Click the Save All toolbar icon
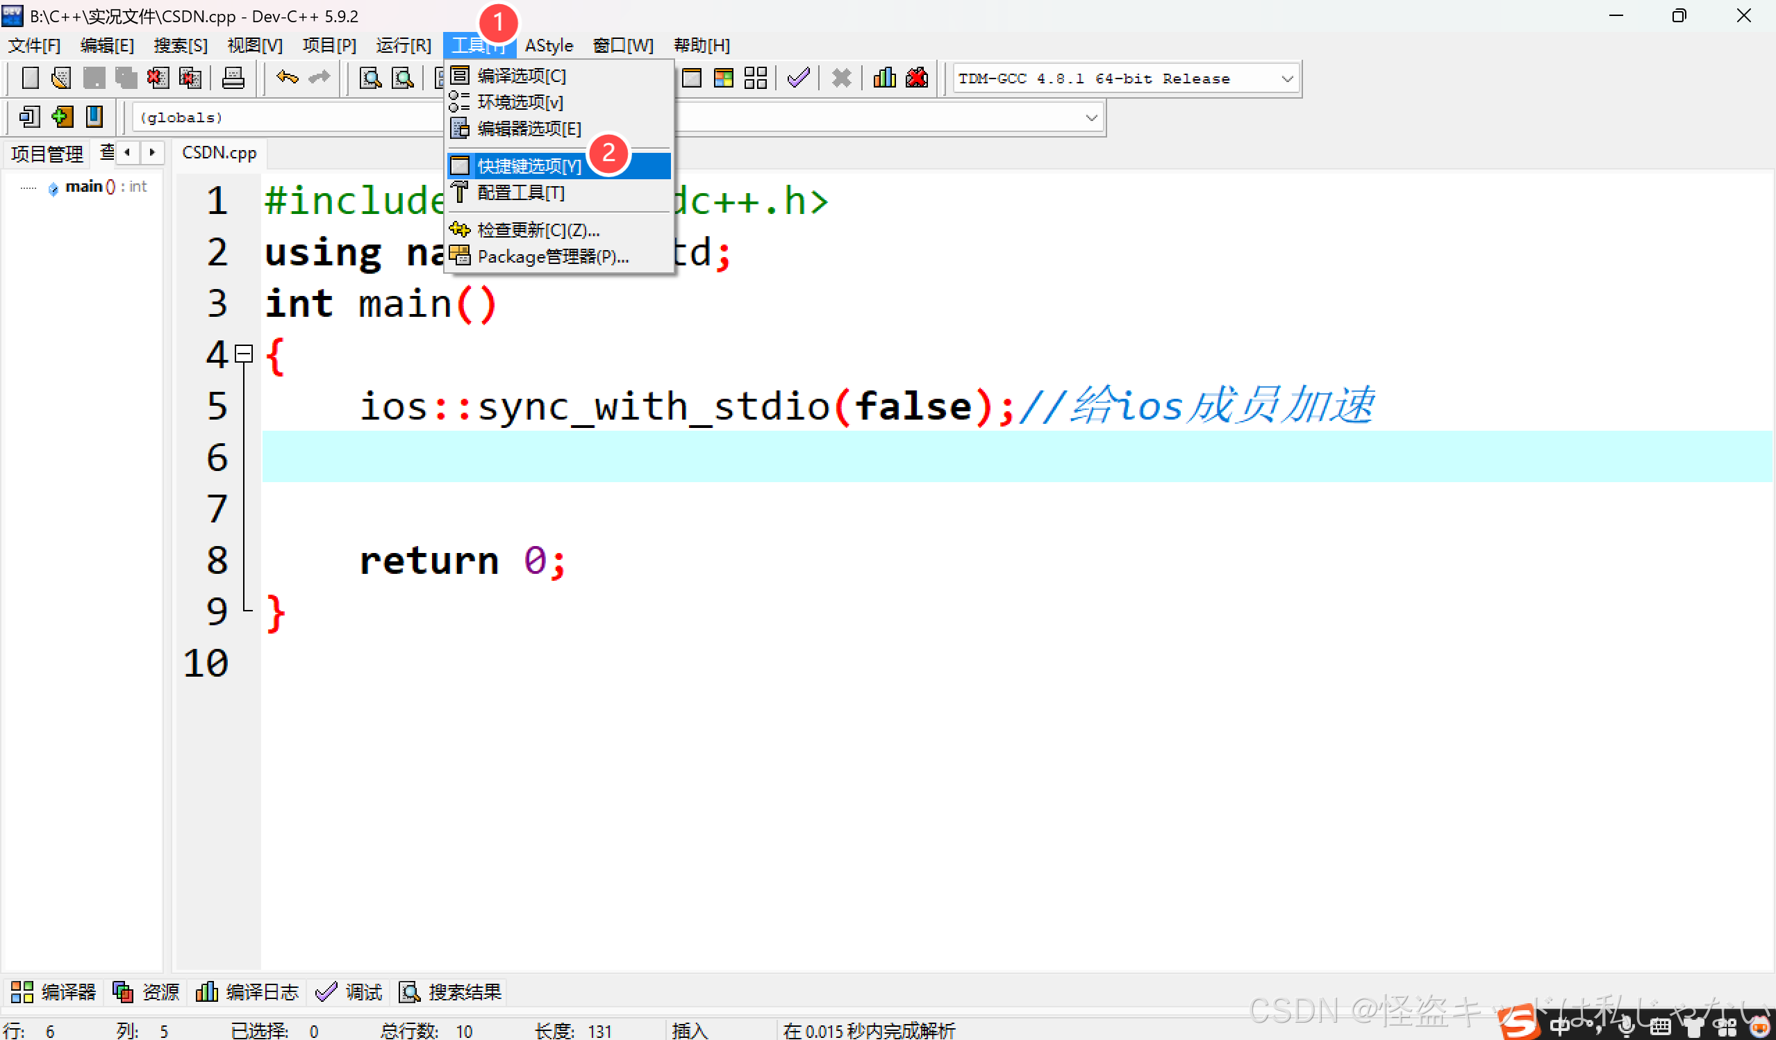 coord(126,78)
